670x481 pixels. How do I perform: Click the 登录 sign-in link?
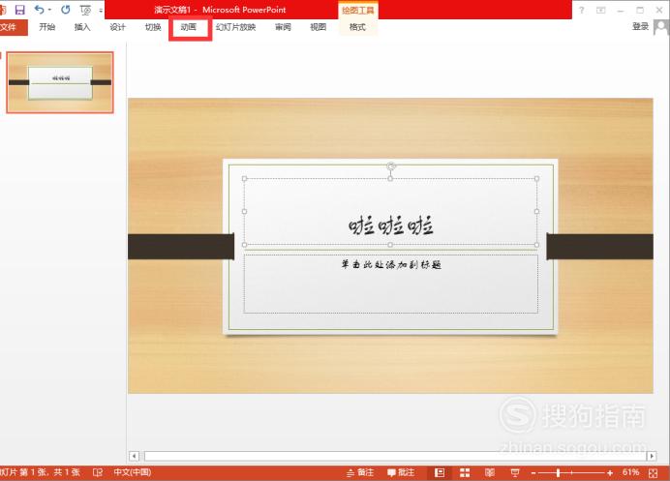pyautogui.click(x=640, y=26)
